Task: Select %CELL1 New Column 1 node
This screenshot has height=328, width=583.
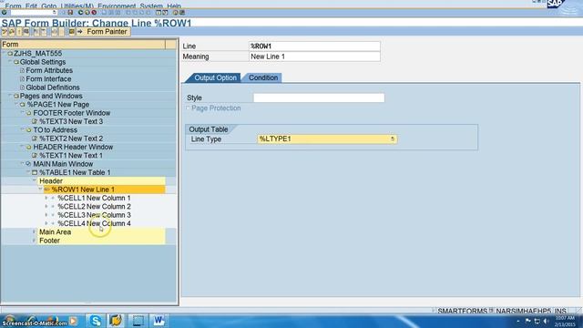Action: coord(94,199)
